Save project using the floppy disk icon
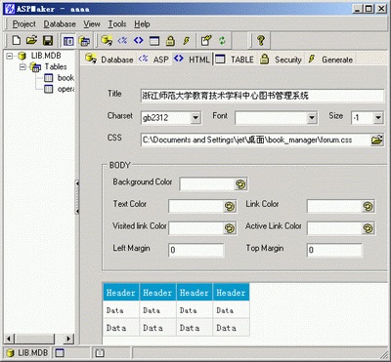Screen dimensions: 391x362 point(48,41)
